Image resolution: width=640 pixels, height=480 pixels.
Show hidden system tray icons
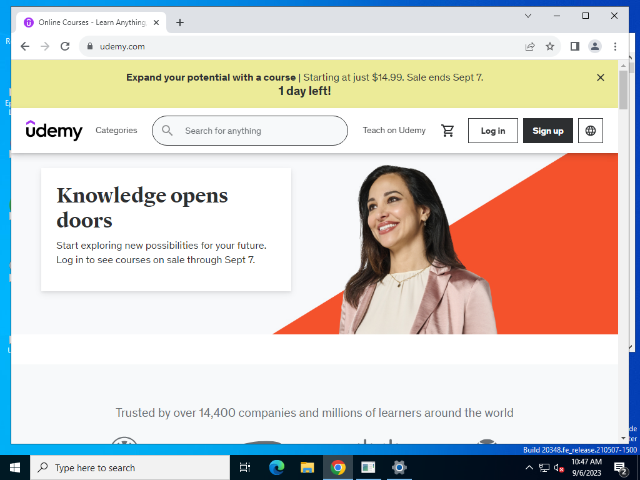[529, 467]
